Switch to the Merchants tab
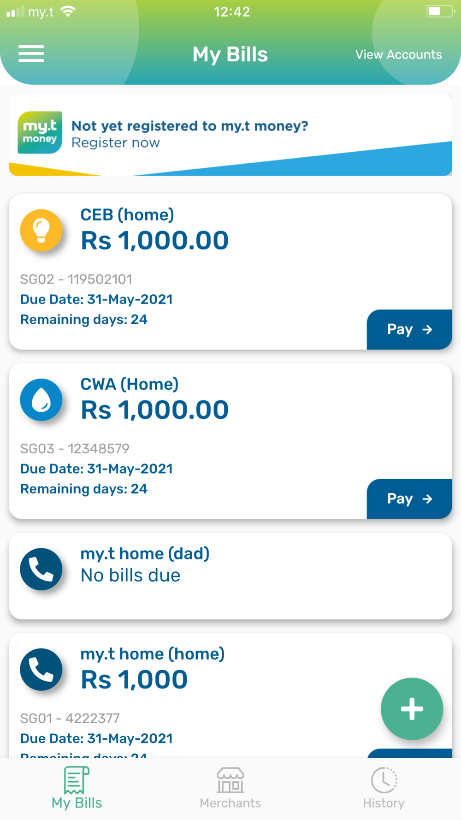The image size is (461, 820). [x=230, y=788]
